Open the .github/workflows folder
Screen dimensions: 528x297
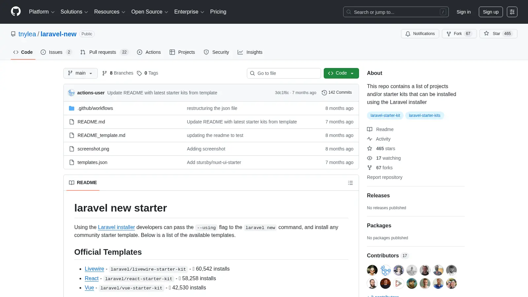[x=95, y=108]
